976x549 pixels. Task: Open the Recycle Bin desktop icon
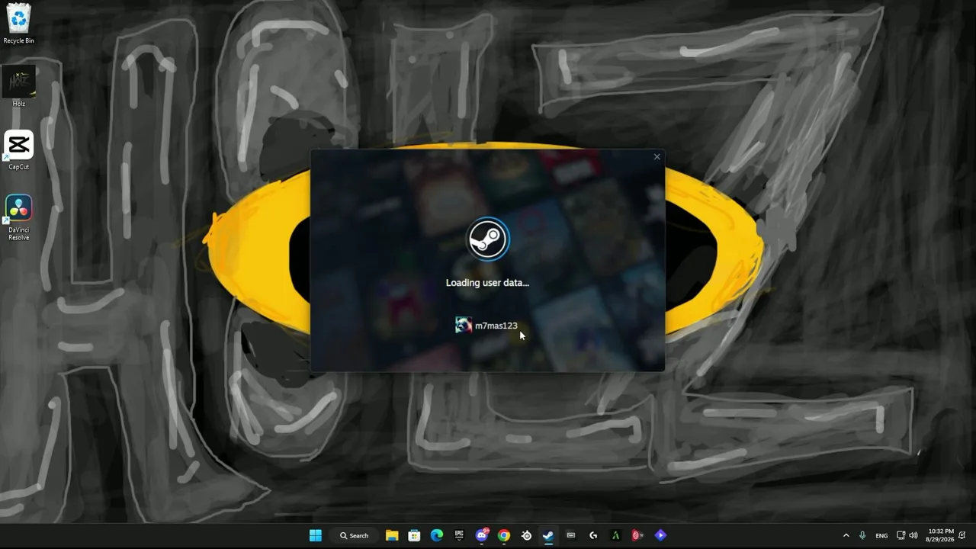coord(18,24)
